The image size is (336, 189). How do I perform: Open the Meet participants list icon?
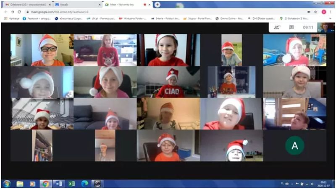point(277,27)
